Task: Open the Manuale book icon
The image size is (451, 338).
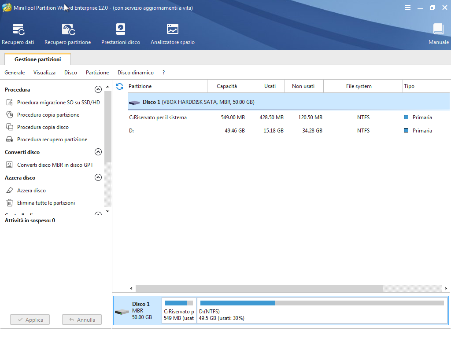Action: [x=438, y=29]
